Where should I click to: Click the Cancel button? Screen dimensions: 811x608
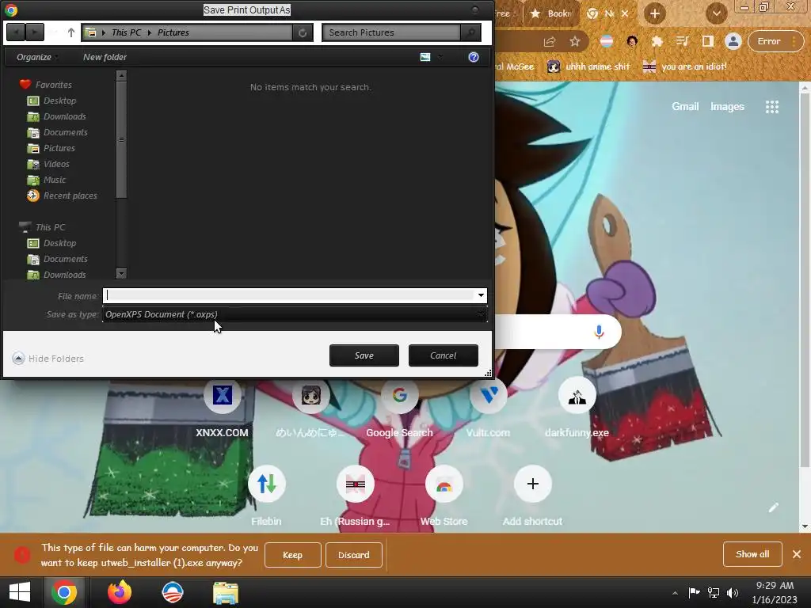(444, 355)
